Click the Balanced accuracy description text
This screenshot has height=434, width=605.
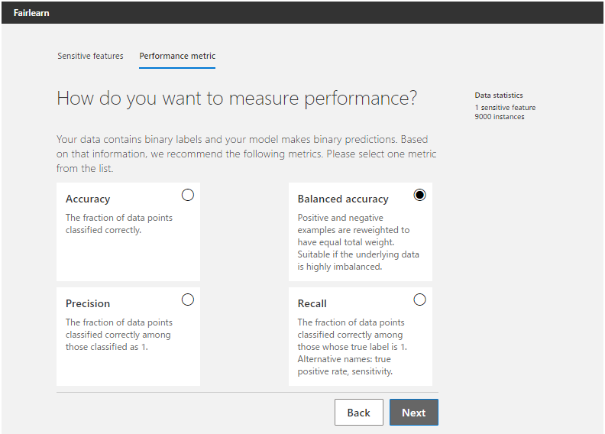click(357, 242)
